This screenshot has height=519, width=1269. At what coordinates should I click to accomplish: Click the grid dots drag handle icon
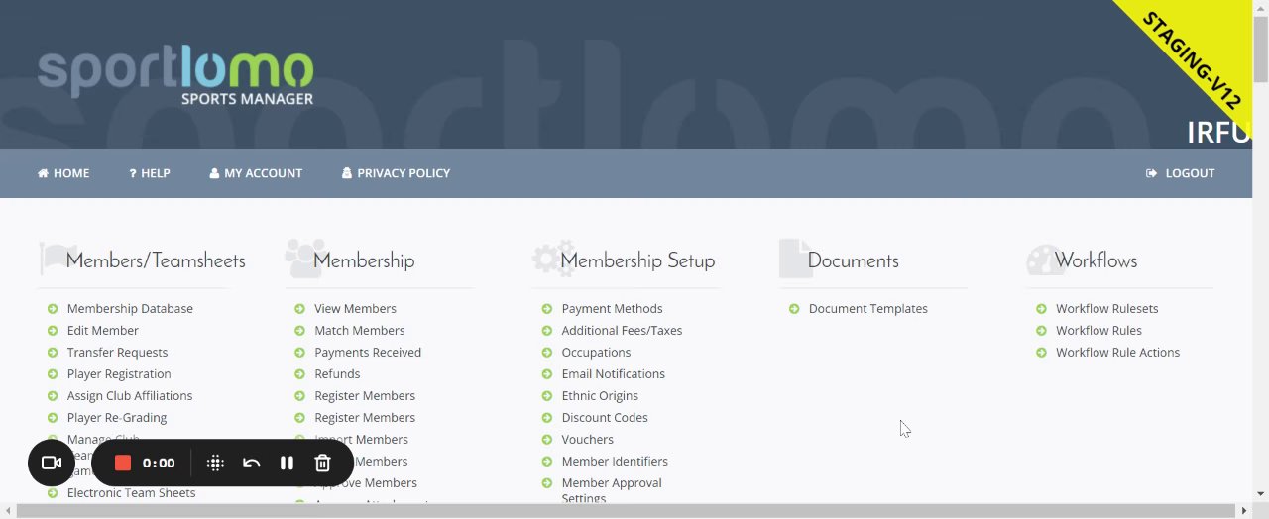coord(215,463)
